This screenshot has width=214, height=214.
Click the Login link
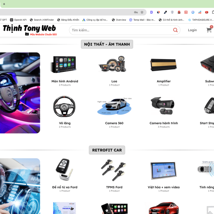tap(192, 30)
